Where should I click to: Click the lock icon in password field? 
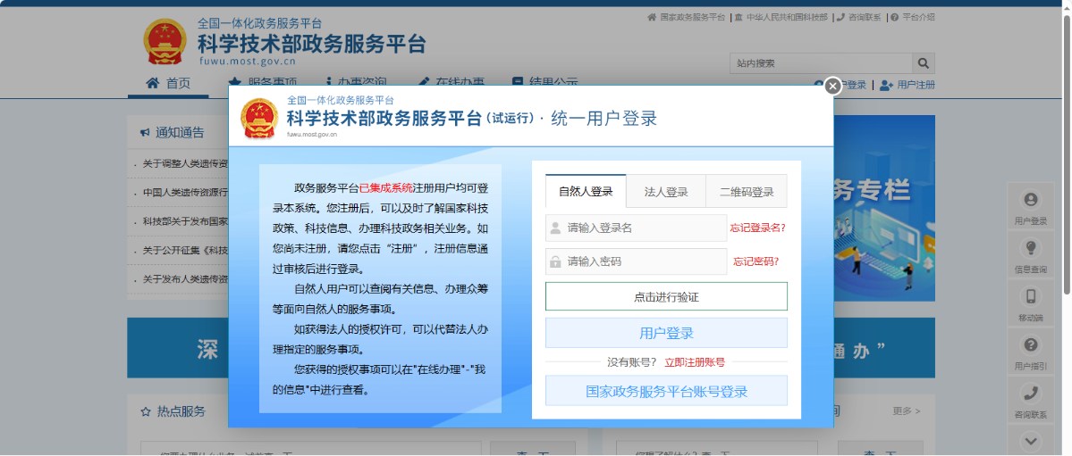(x=555, y=261)
